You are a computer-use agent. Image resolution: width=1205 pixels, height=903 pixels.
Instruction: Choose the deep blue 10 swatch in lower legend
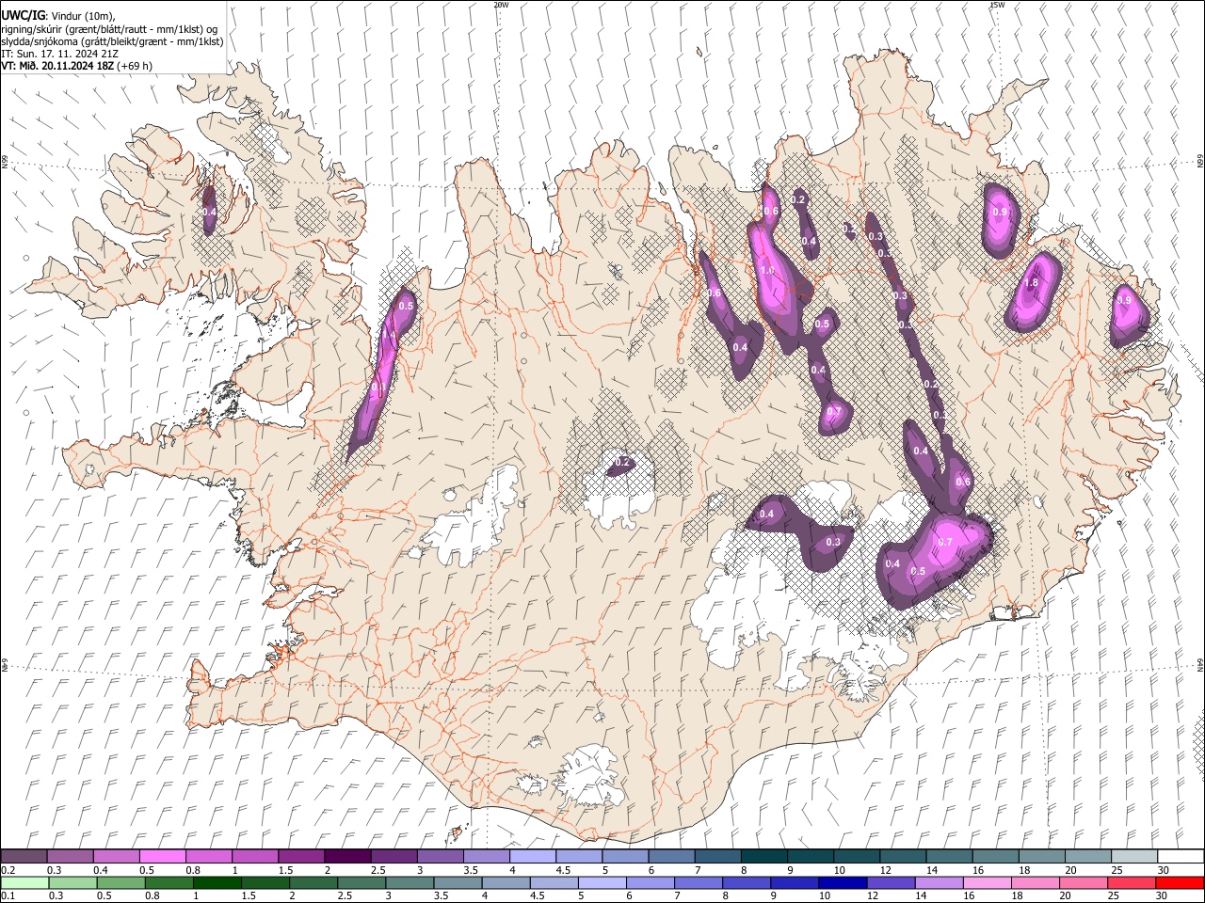pyautogui.click(x=843, y=882)
